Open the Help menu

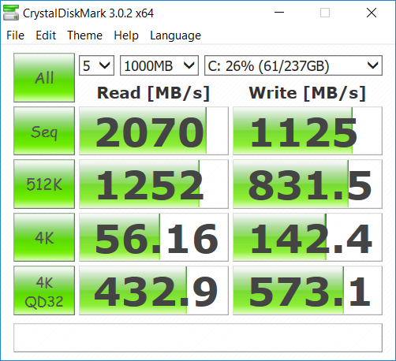(126, 35)
